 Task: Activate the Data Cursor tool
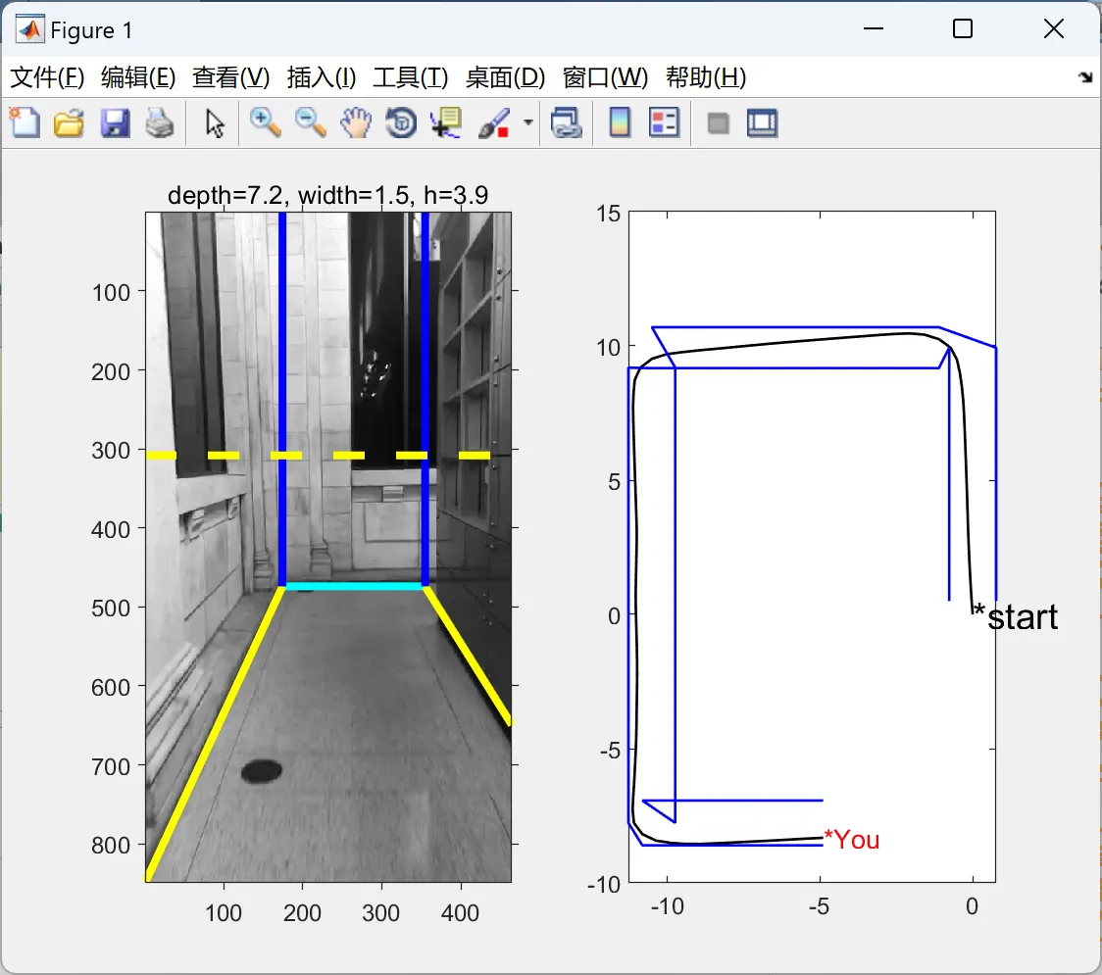(x=446, y=122)
